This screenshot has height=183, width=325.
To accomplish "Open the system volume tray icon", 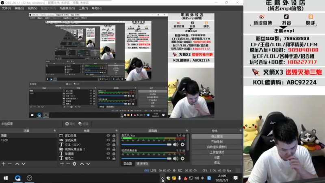I will pos(197,178).
